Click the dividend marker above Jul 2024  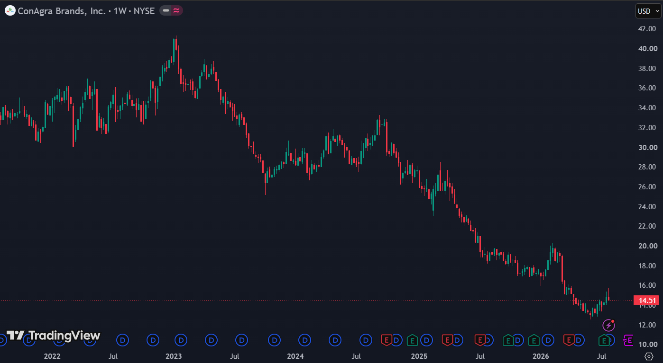click(x=366, y=339)
